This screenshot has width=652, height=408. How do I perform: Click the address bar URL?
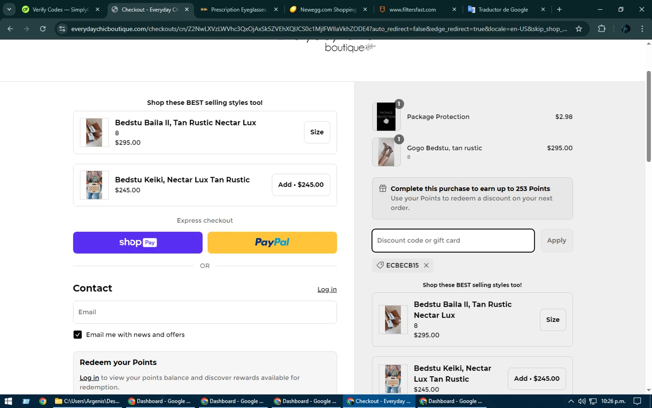(x=319, y=29)
